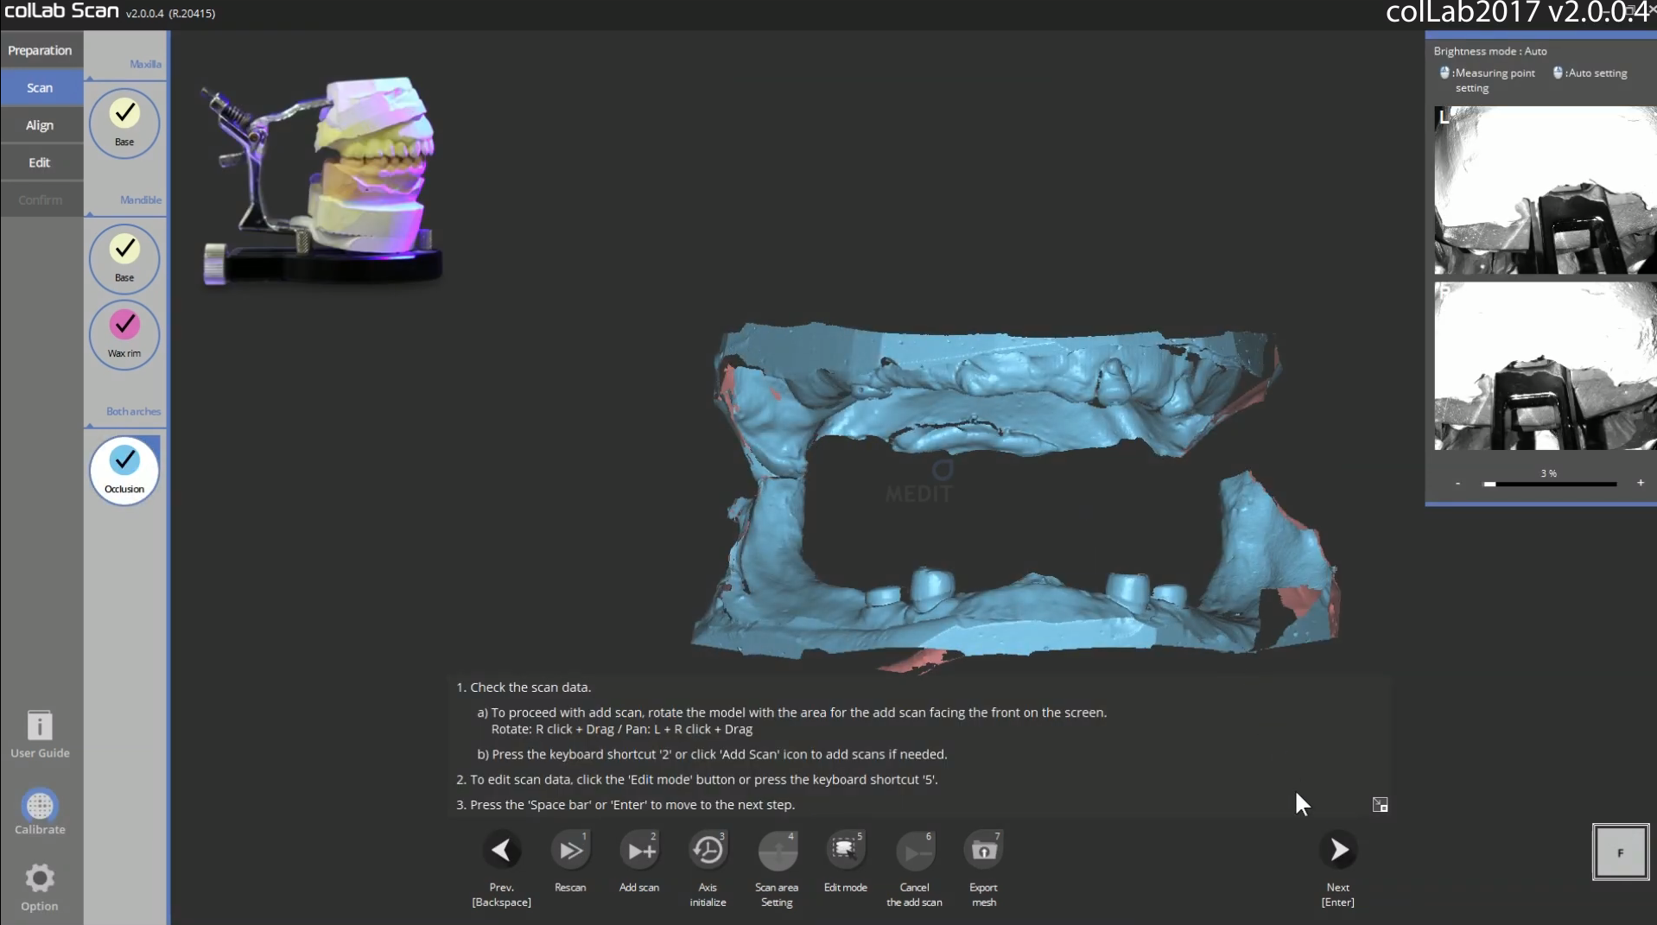
Task: Click the articulator model preview image
Action: pyautogui.click(x=321, y=180)
